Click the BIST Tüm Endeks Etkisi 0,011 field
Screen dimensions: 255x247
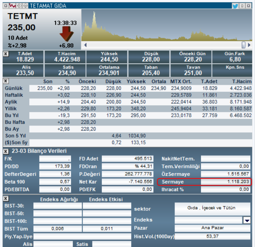click(x=107, y=229)
